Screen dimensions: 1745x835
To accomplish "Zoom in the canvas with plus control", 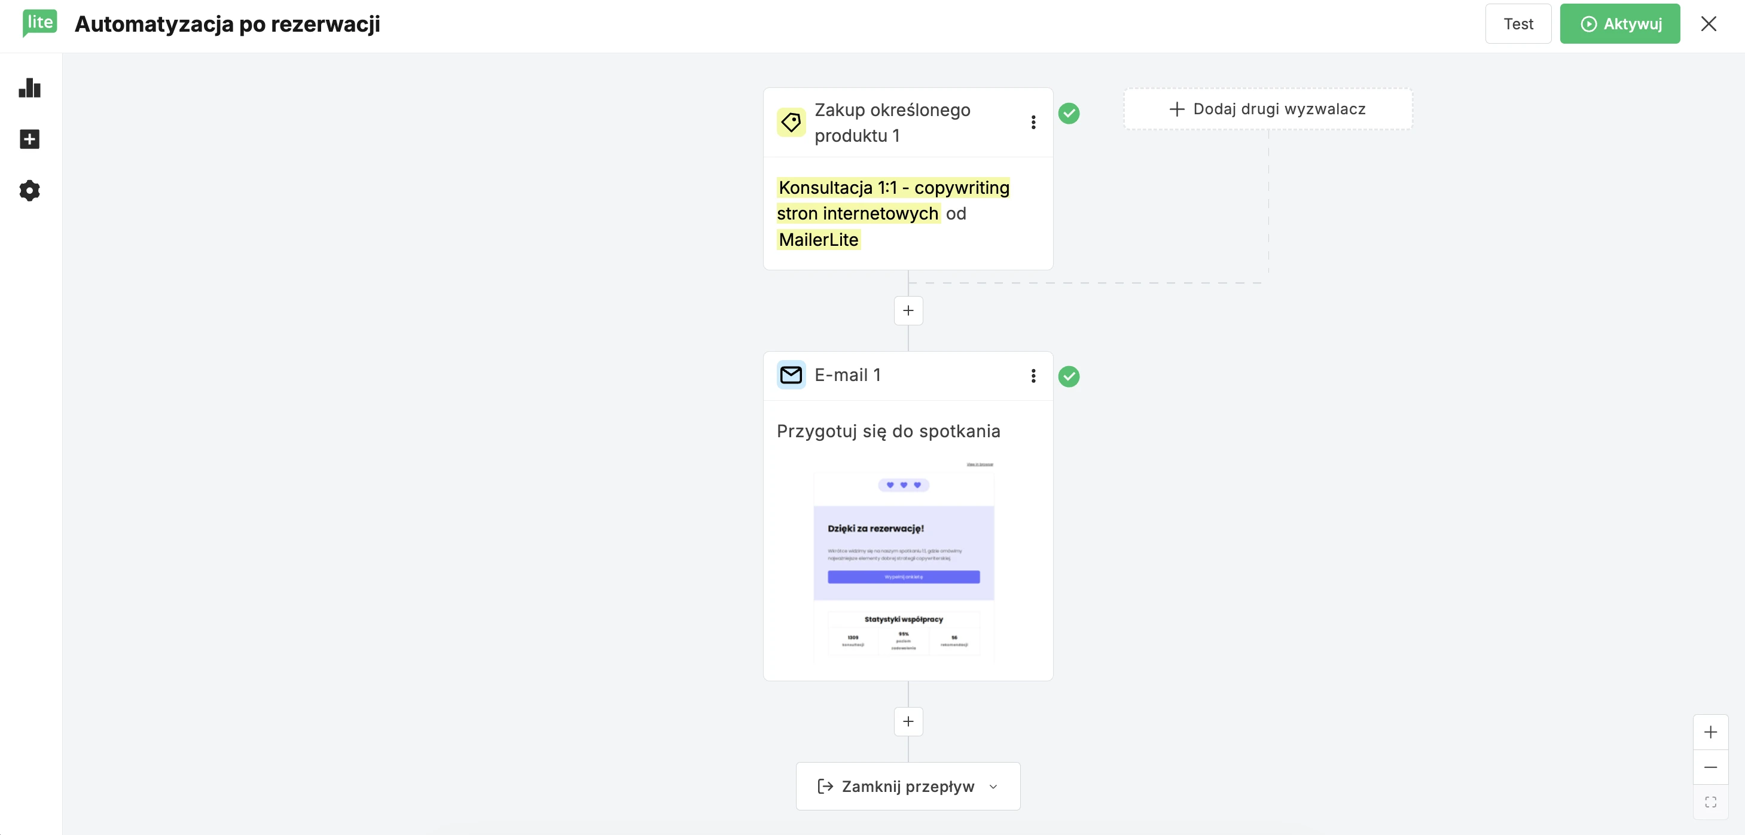I will click(x=1710, y=732).
